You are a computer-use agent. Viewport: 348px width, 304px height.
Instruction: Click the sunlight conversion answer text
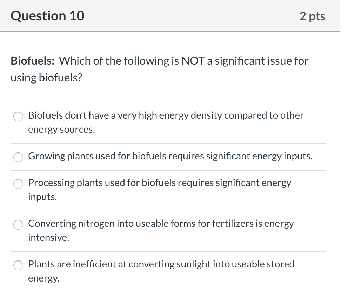[x=161, y=271]
